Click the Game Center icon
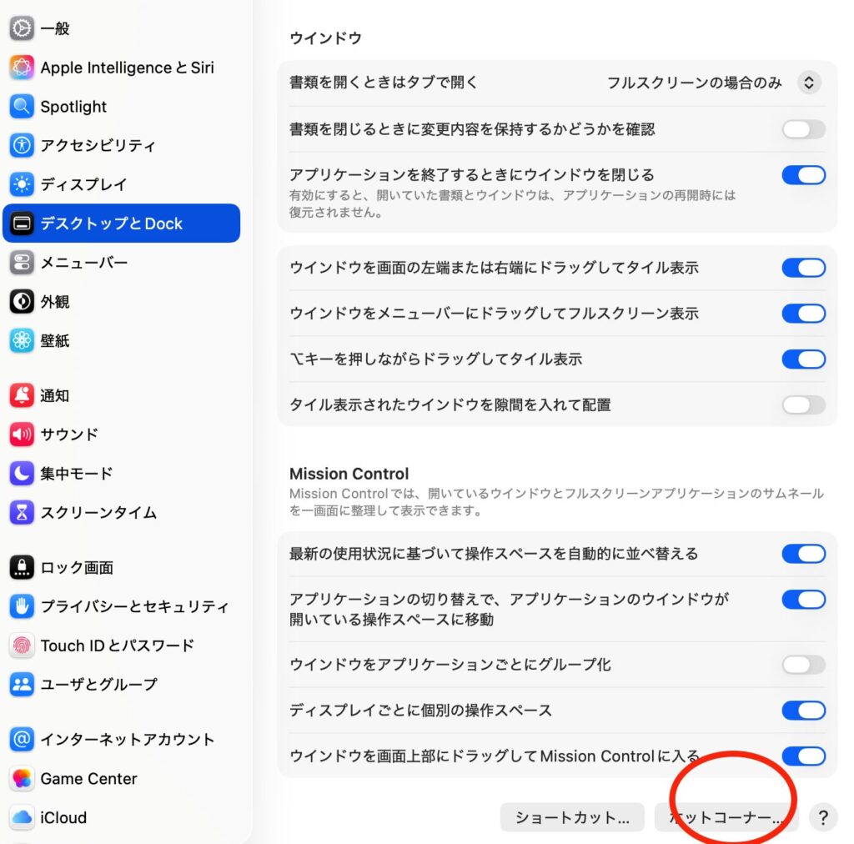The width and height of the screenshot is (854, 844). pos(22,778)
